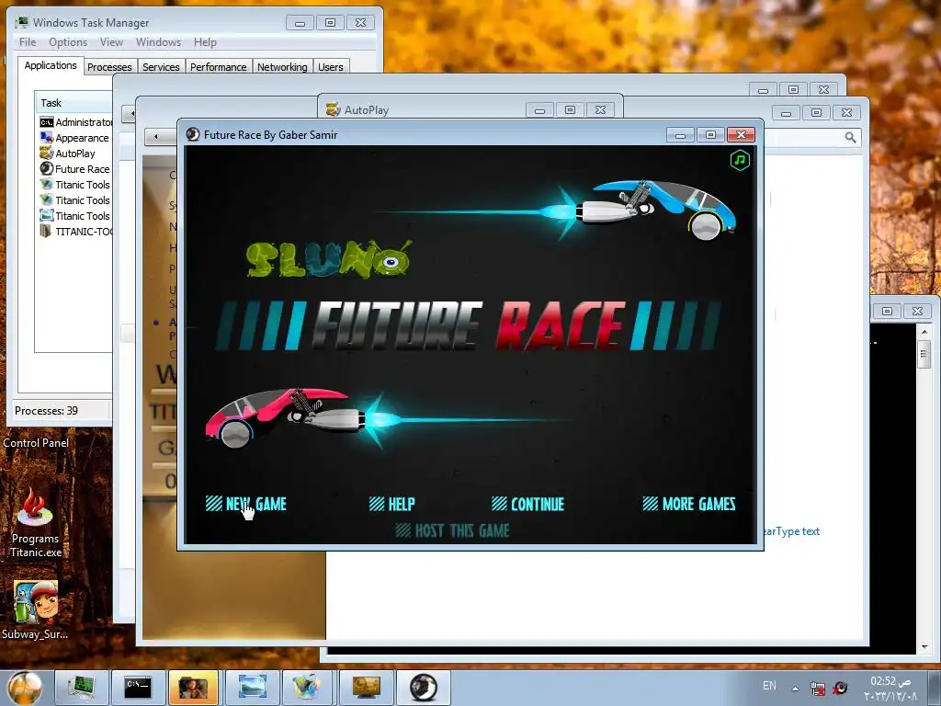Open the Control Panel desktop shortcut
Screen dimensions: 941x706
(36, 443)
